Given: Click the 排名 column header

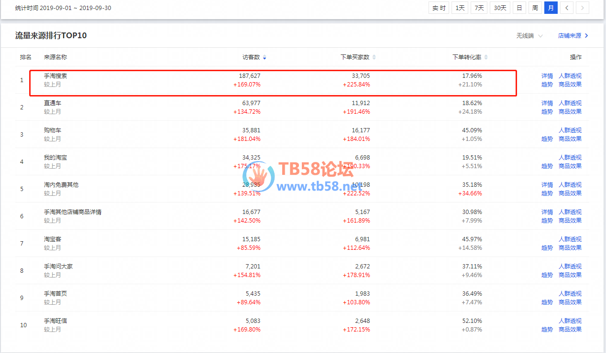Looking at the screenshot, I should coord(26,57).
